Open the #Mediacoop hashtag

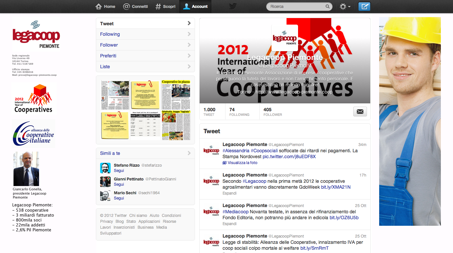(x=236, y=212)
